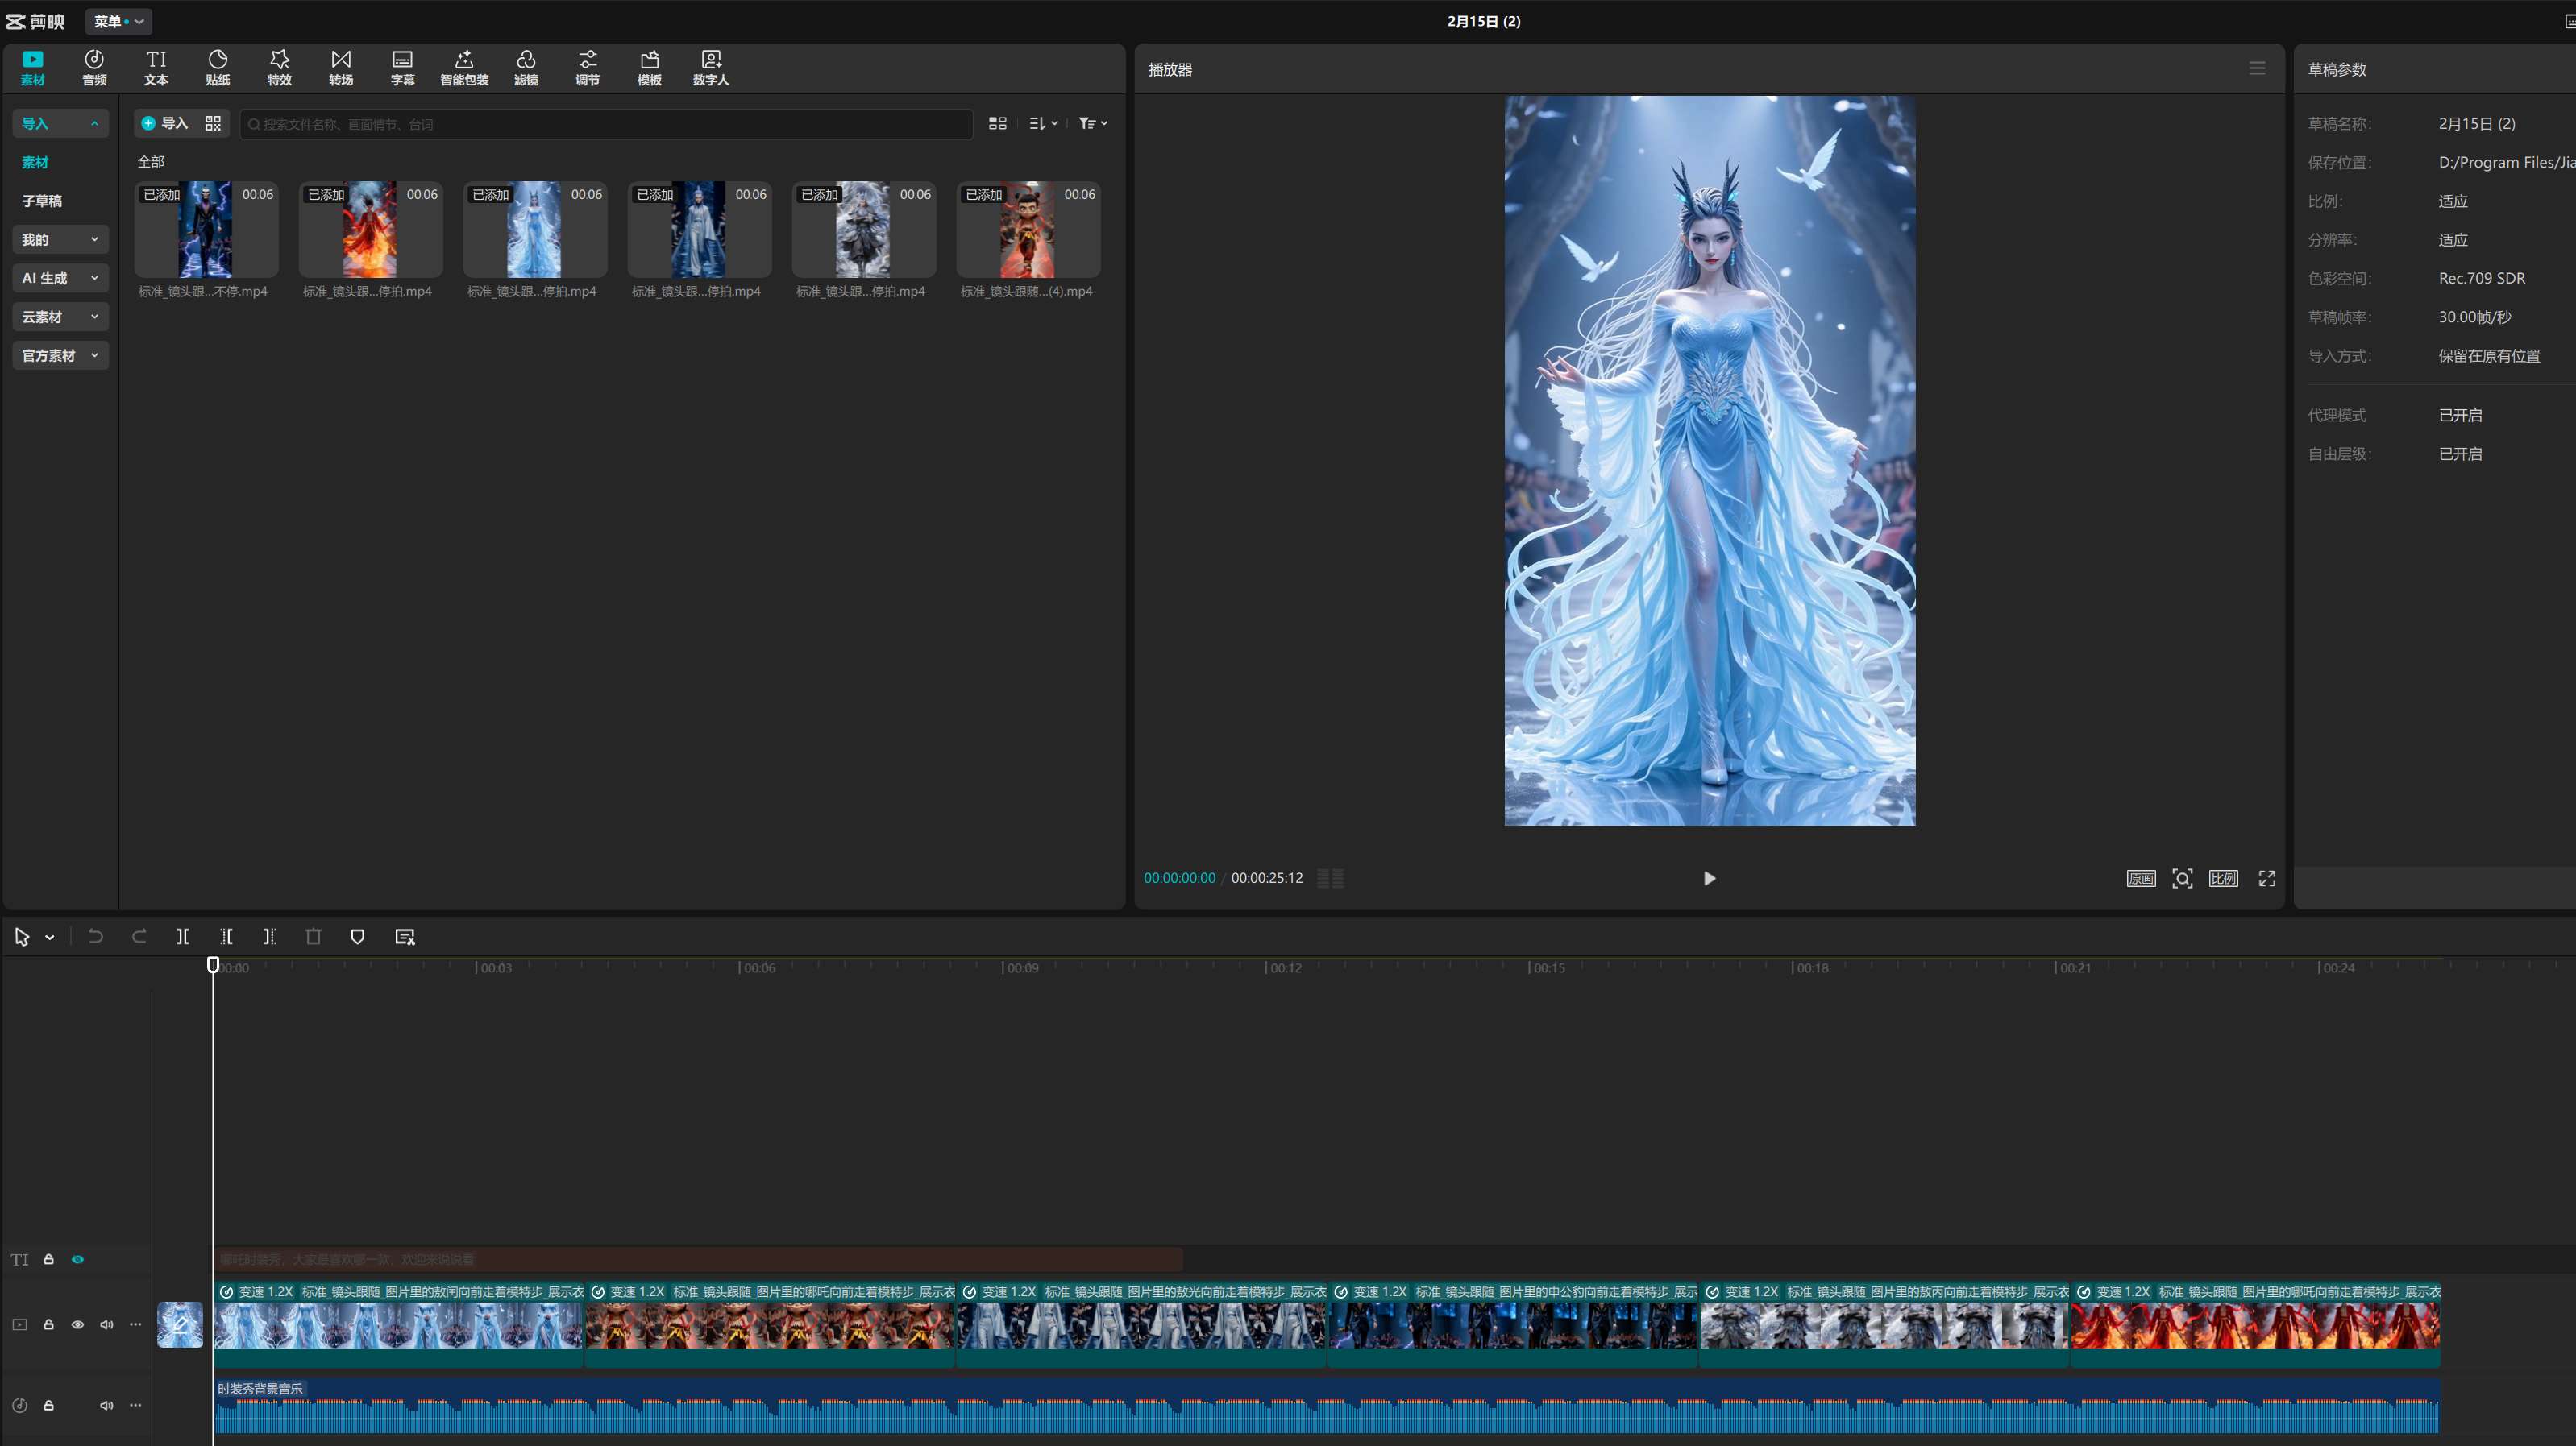This screenshot has width=2576, height=1446.
Task: Click the undo arrow in timeline toolbar
Action: (95, 936)
